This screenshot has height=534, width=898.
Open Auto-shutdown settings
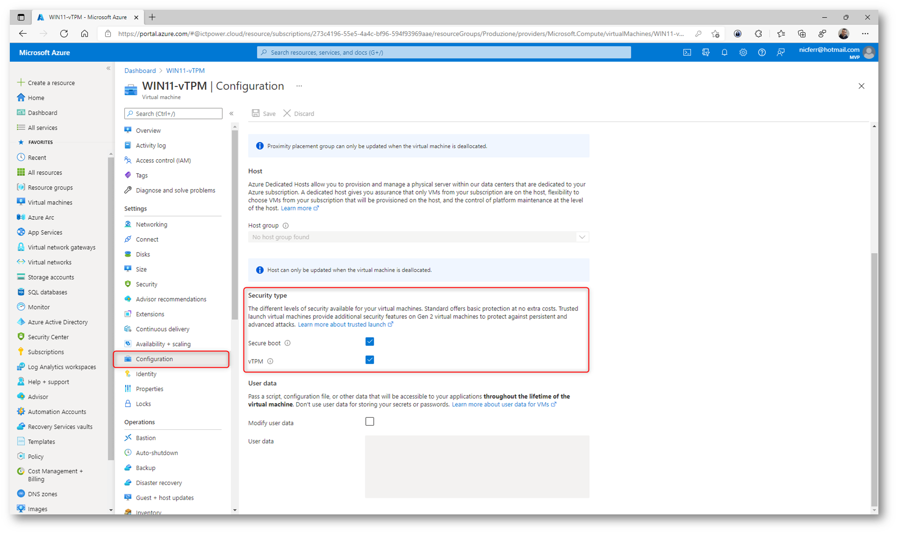pyautogui.click(x=157, y=453)
